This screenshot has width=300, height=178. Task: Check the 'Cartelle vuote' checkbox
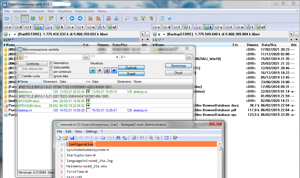(19, 76)
